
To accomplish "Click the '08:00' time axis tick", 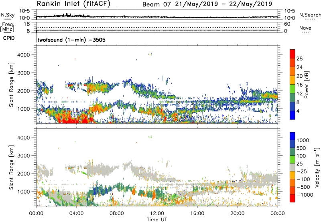I will coord(117,214).
